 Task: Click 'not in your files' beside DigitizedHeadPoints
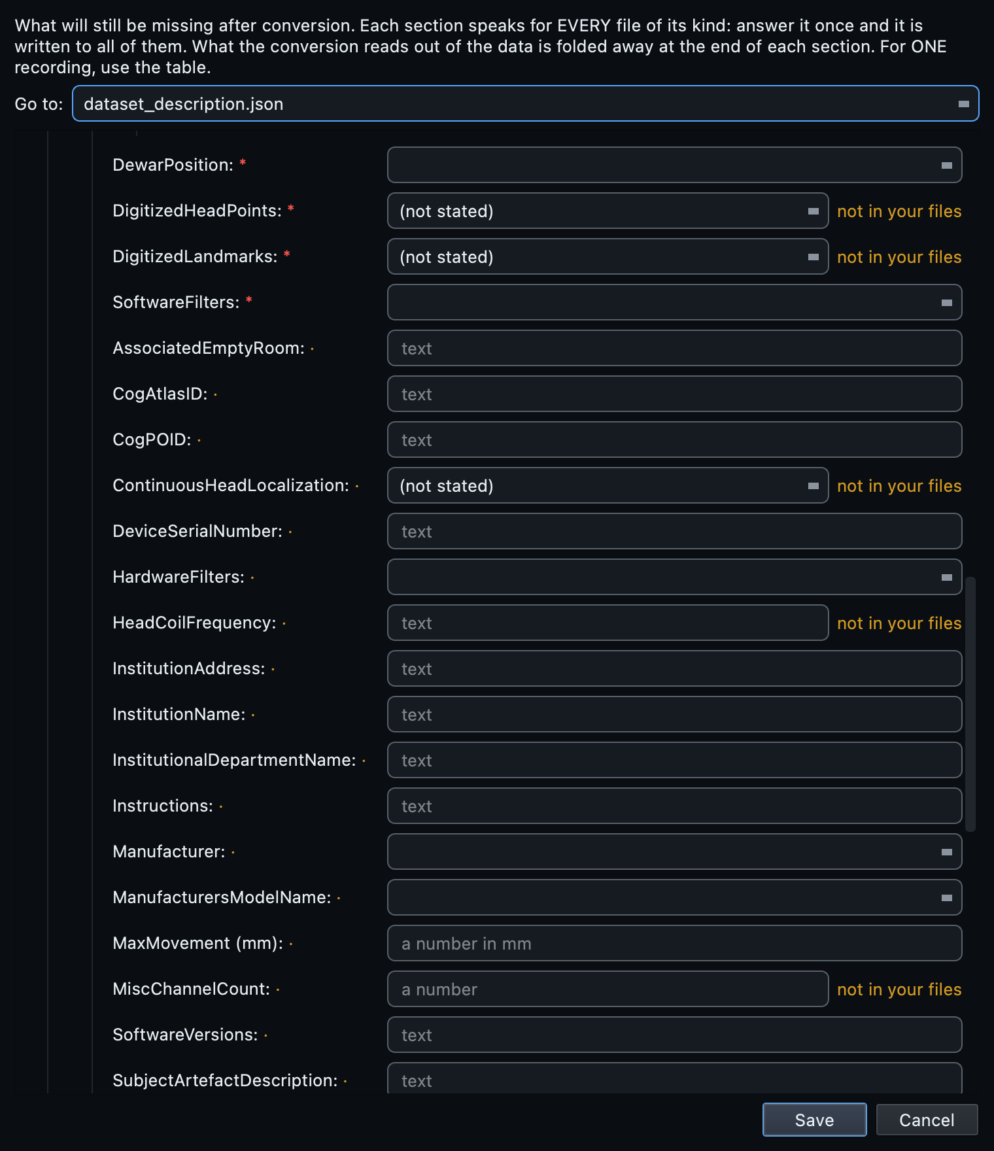tap(899, 211)
